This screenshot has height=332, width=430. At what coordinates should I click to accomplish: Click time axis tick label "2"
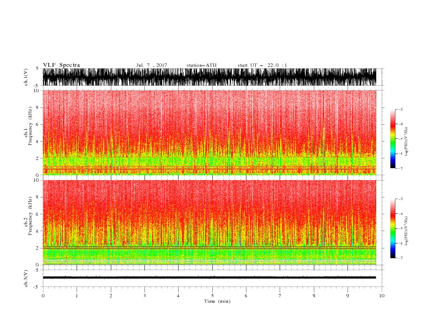pos(111,296)
